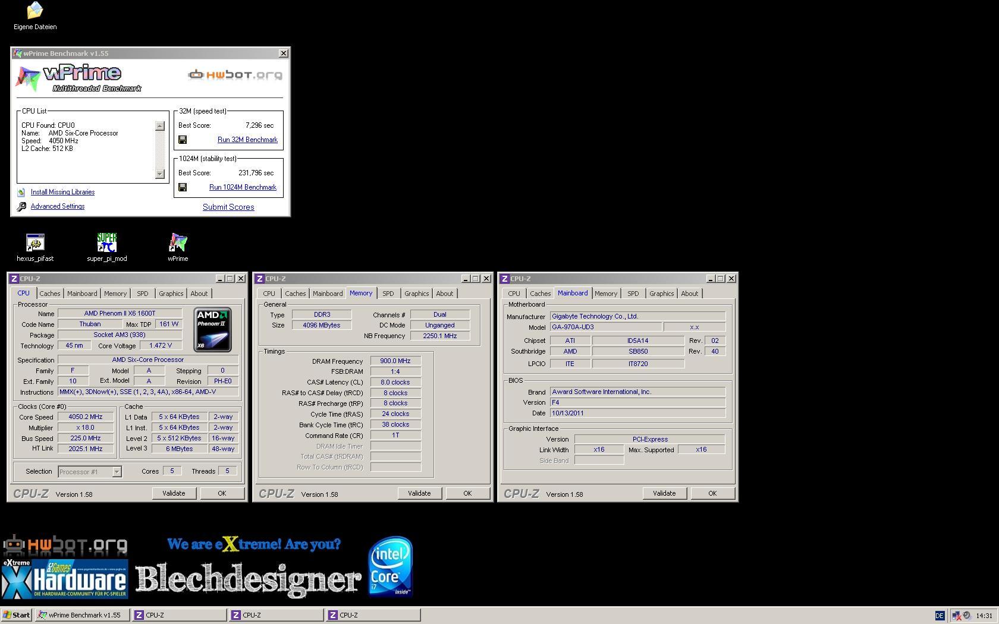Click OK in the CPU-Z CPU window

point(222,493)
